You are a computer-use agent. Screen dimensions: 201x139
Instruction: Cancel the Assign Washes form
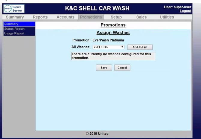(122, 68)
